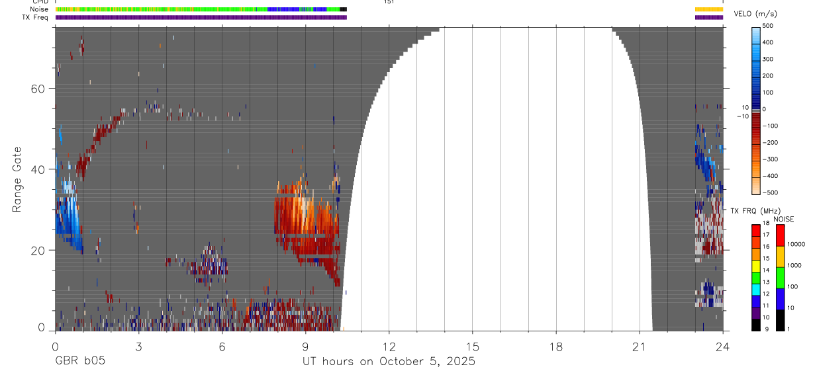Click the '500' velocity scale label

(x=768, y=26)
